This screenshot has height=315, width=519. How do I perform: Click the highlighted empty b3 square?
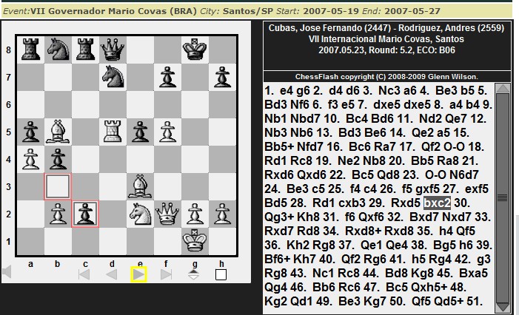(58, 186)
